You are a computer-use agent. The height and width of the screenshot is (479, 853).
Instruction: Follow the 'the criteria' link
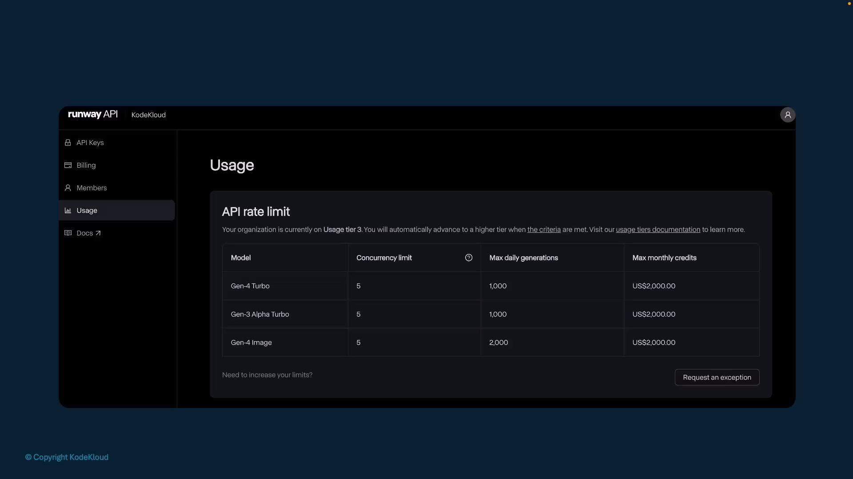[x=544, y=229]
